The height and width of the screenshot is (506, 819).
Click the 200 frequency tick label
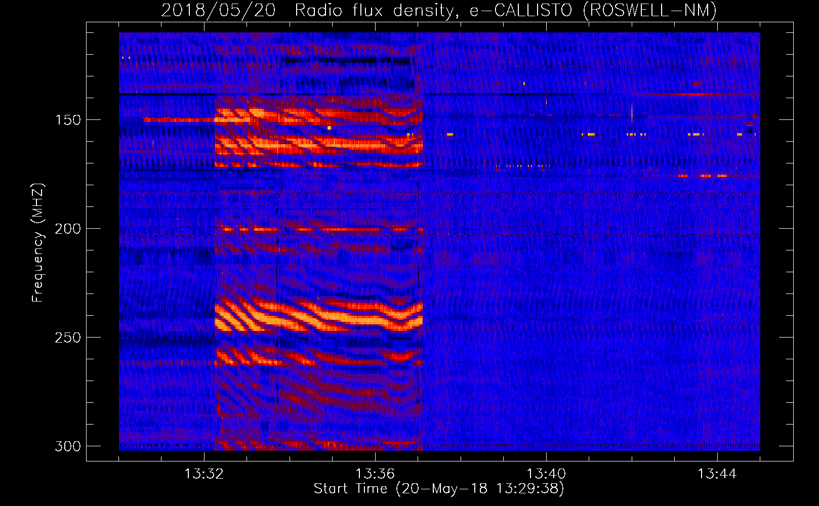click(68, 229)
